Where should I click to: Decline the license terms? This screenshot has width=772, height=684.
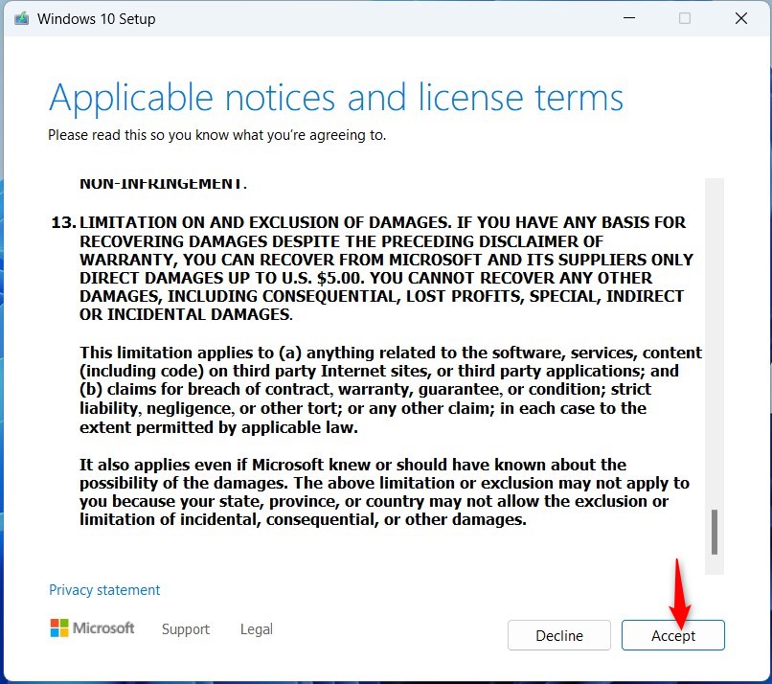coord(559,635)
